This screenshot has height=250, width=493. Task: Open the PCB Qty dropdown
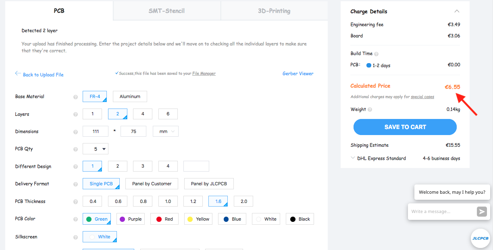point(96,149)
